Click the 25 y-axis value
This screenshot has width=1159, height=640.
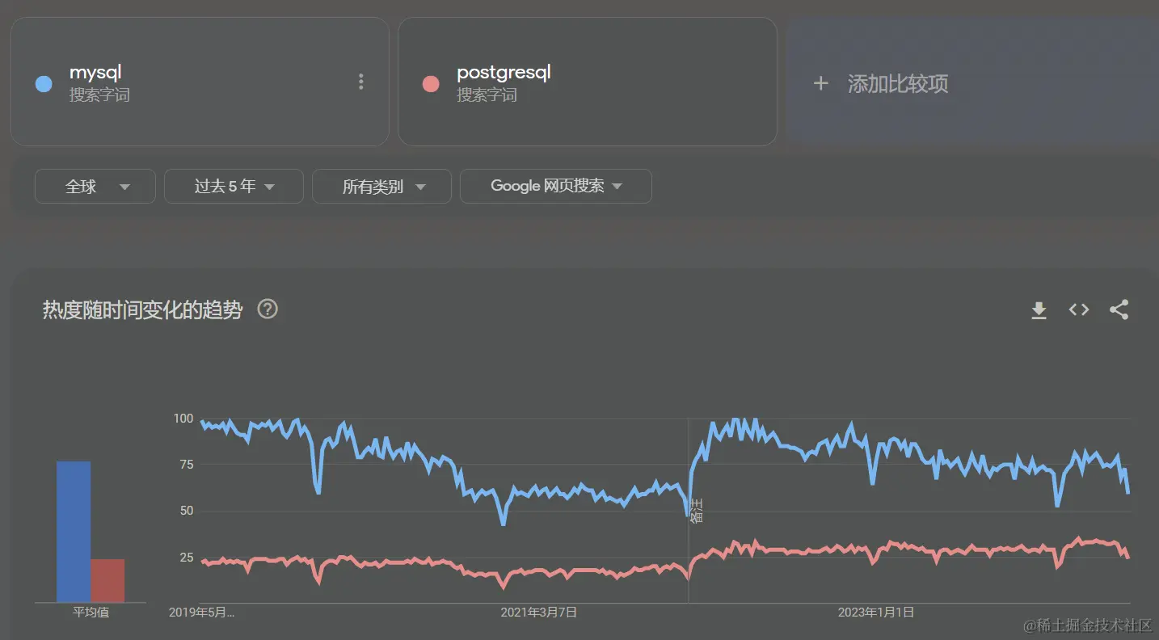(186, 558)
